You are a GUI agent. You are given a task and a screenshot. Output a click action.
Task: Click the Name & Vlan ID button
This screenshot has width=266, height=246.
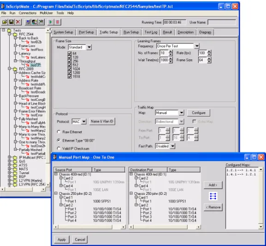click(x=102, y=122)
